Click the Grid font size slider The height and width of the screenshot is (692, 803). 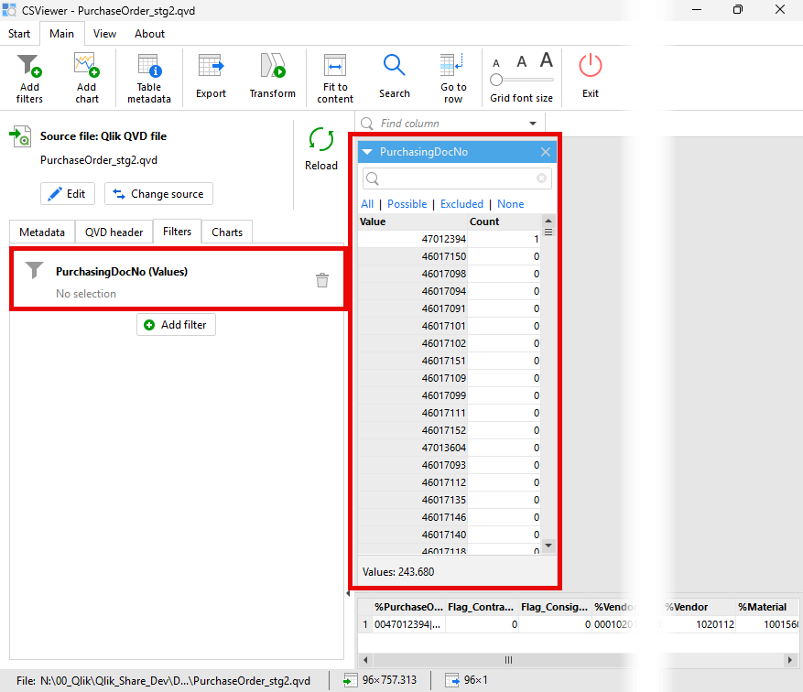tap(497, 81)
